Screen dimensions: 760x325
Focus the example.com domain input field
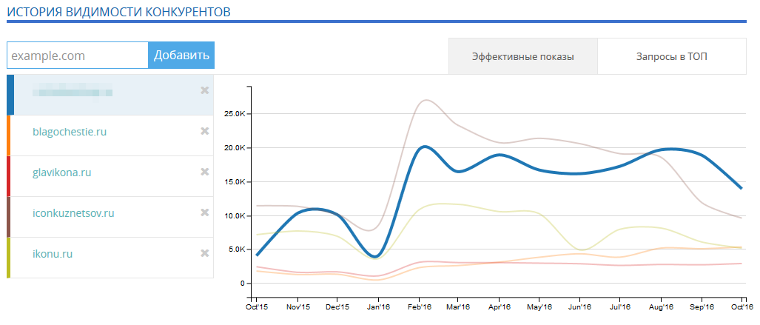pyautogui.click(x=78, y=56)
